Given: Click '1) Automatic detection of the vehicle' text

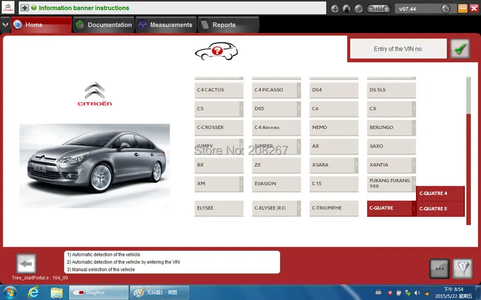Looking at the screenshot, I should [x=103, y=255].
